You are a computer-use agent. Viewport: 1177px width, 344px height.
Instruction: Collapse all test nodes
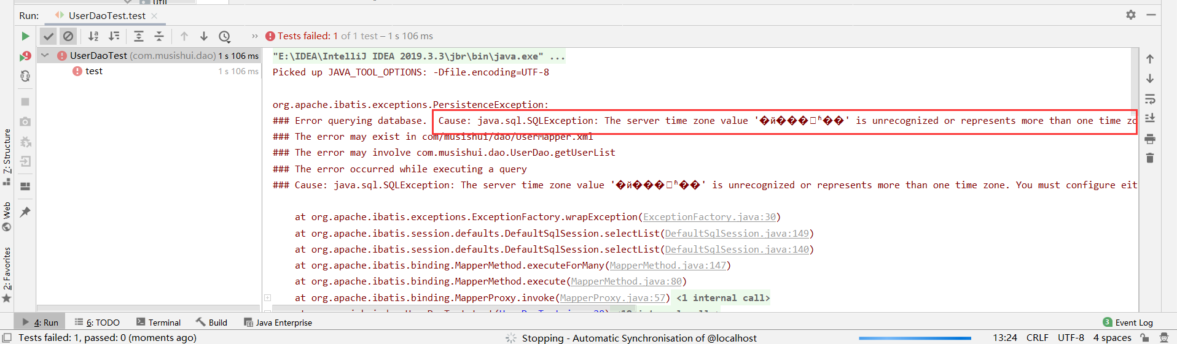pos(159,36)
